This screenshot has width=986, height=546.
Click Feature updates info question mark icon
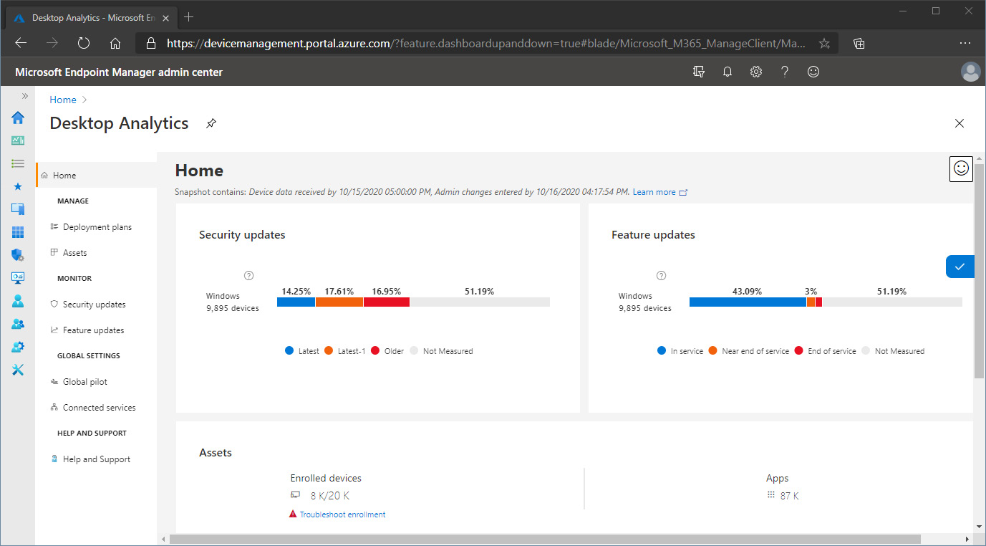coord(662,275)
